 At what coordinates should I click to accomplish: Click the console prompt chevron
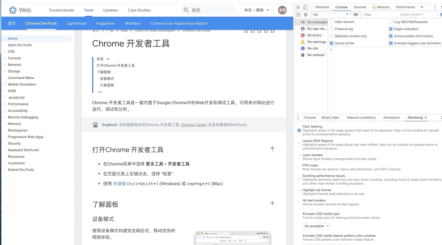coord(331,50)
